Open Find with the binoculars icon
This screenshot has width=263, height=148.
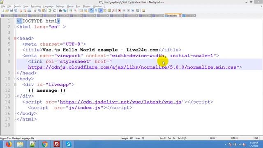[60, 11]
